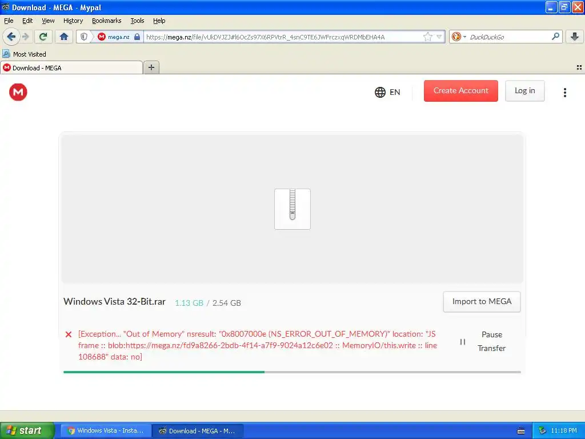Click the DuckDuckGo search input field

pyautogui.click(x=508, y=37)
